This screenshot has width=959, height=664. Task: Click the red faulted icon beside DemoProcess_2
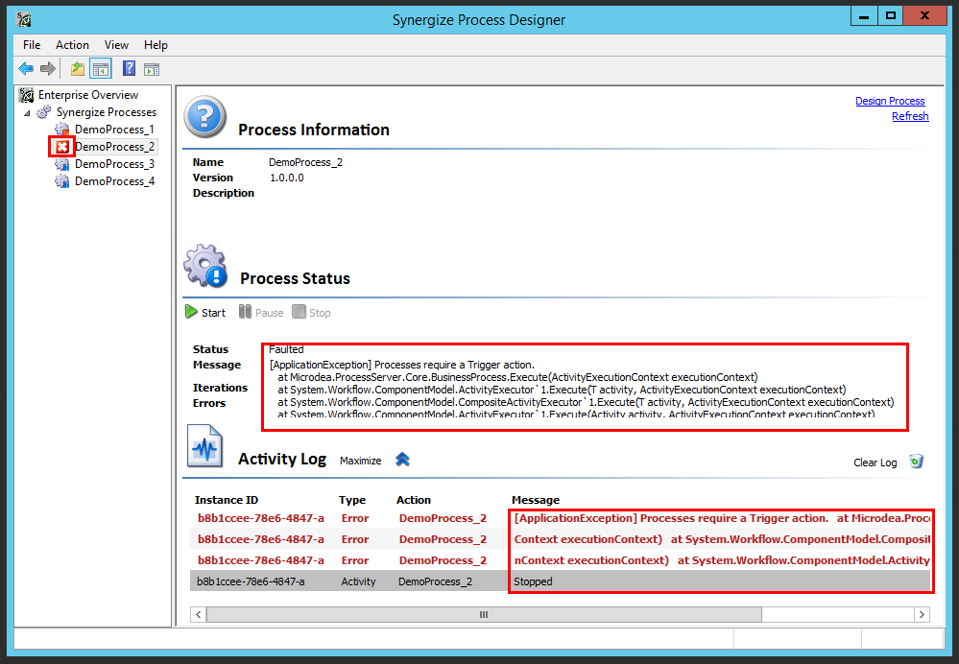pyautogui.click(x=61, y=147)
